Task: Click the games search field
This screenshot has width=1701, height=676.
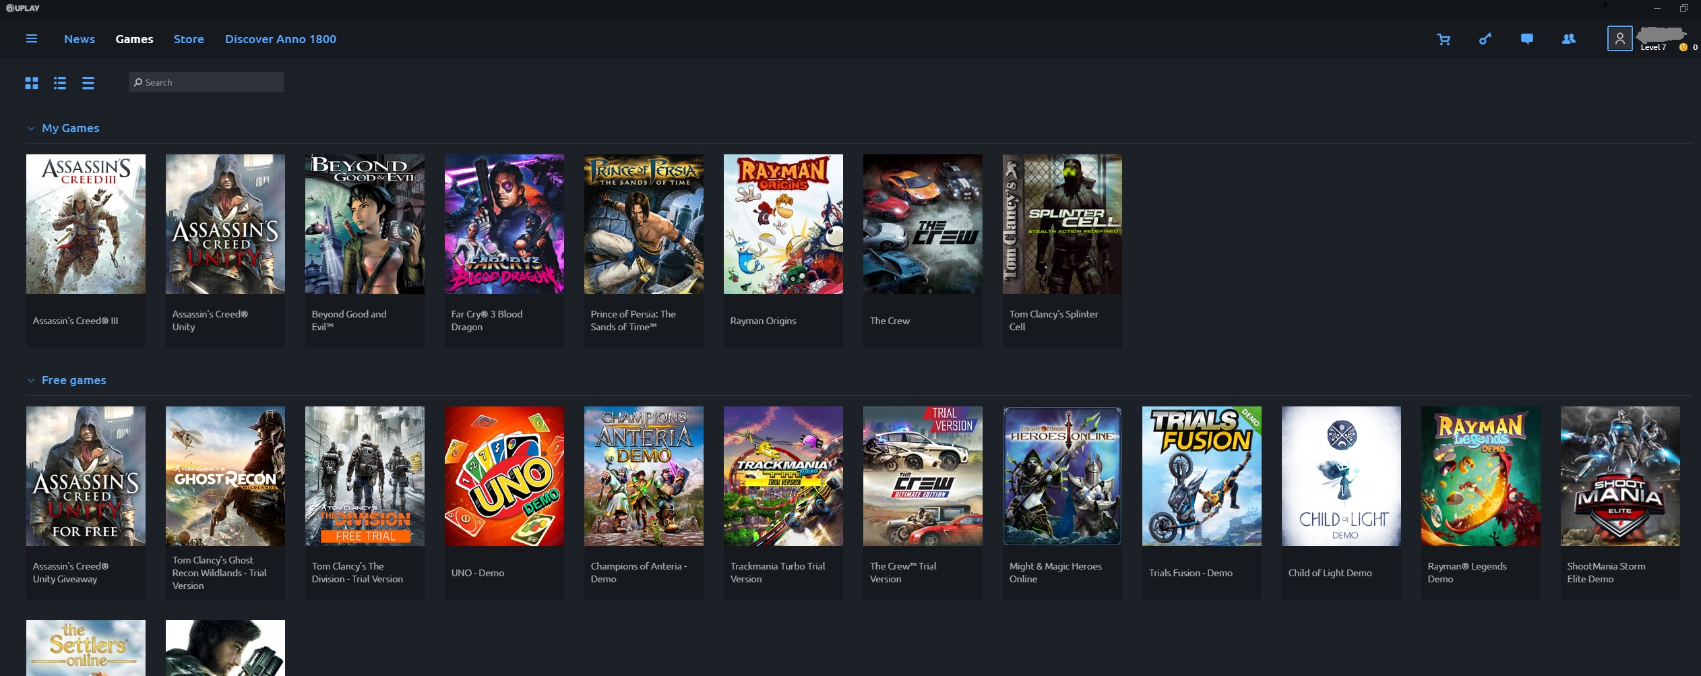Action: pyautogui.click(x=206, y=82)
